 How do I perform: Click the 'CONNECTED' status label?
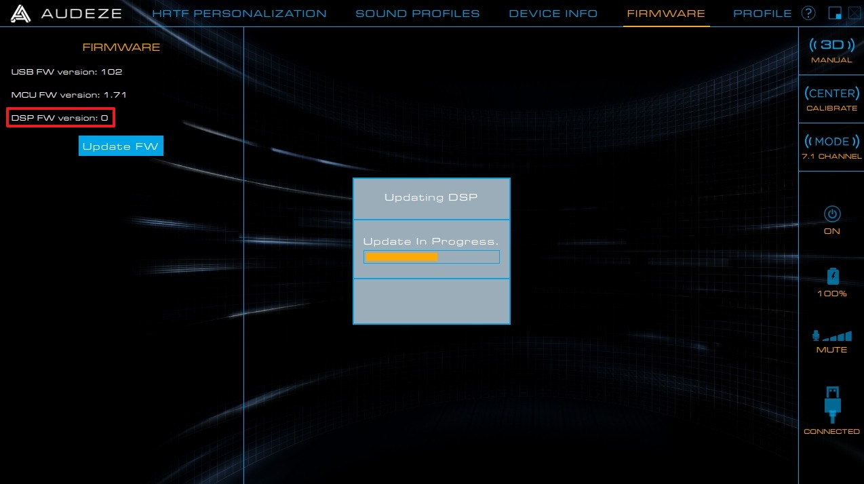point(831,432)
